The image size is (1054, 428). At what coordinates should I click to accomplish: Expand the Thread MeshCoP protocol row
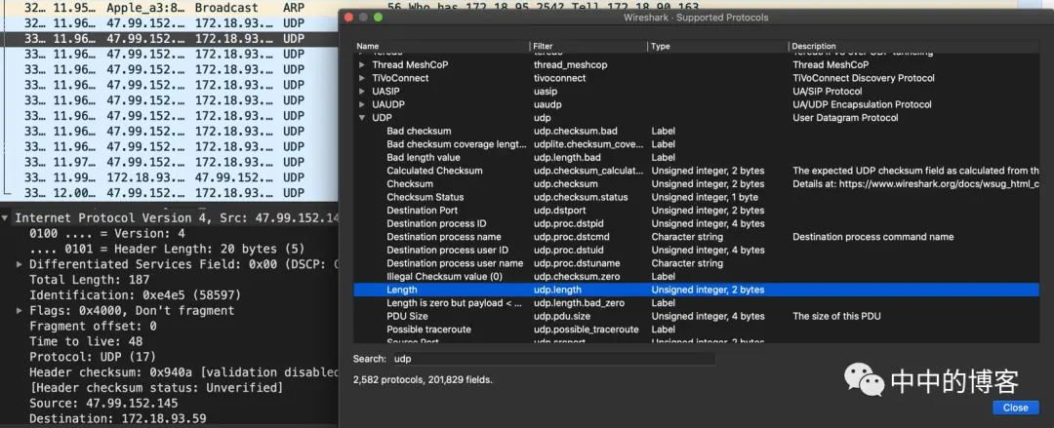tap(362, 65)
